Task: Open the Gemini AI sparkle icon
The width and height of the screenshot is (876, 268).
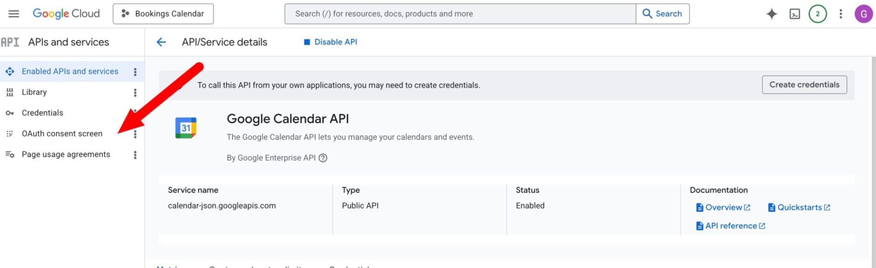Action: 772,14
